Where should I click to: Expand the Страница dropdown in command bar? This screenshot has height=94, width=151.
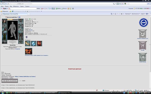pos(128,14)
